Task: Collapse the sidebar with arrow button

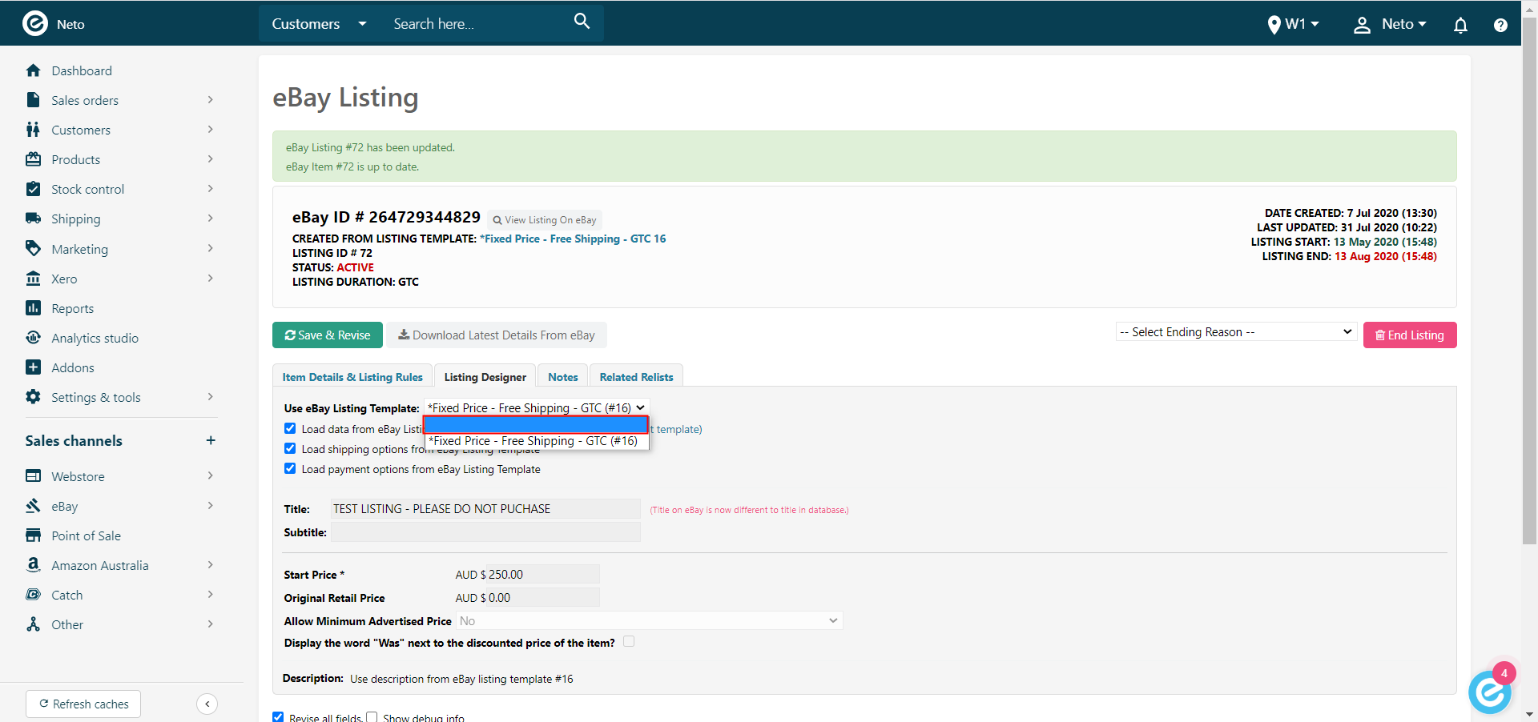Action: pos(207,704)
